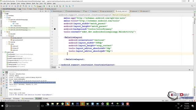Switch to the sign_up_layout.xml editor tab

tap(107, 11)
